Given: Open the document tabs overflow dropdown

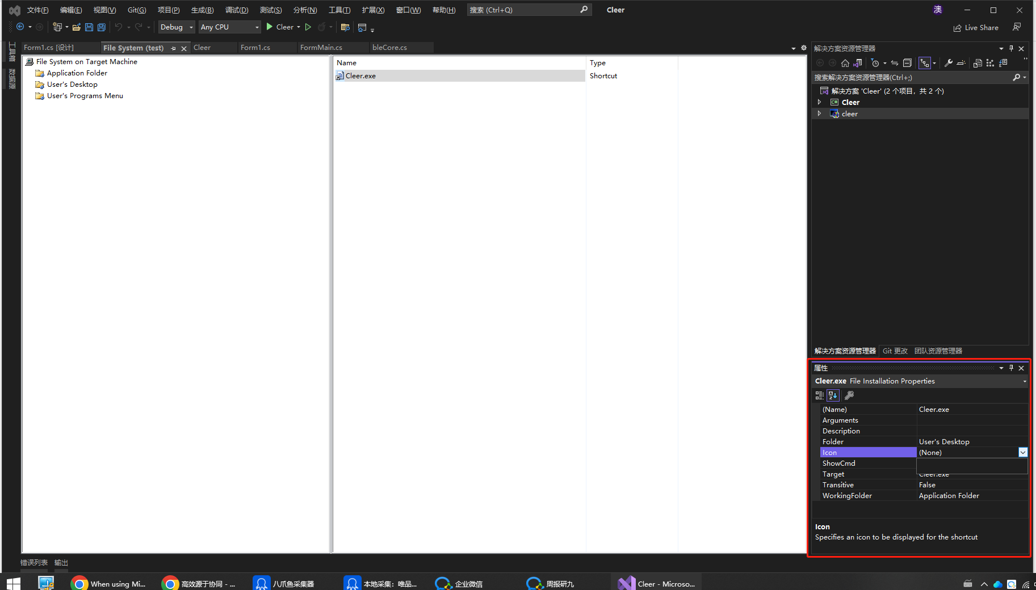Looking at the screenshot, I should [793, 48].
